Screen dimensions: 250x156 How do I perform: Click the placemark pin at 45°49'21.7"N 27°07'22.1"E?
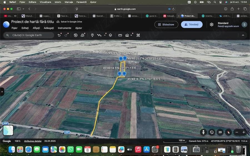click(125, 58)
